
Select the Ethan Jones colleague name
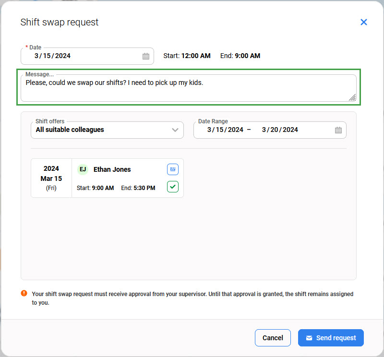point(112,169)
